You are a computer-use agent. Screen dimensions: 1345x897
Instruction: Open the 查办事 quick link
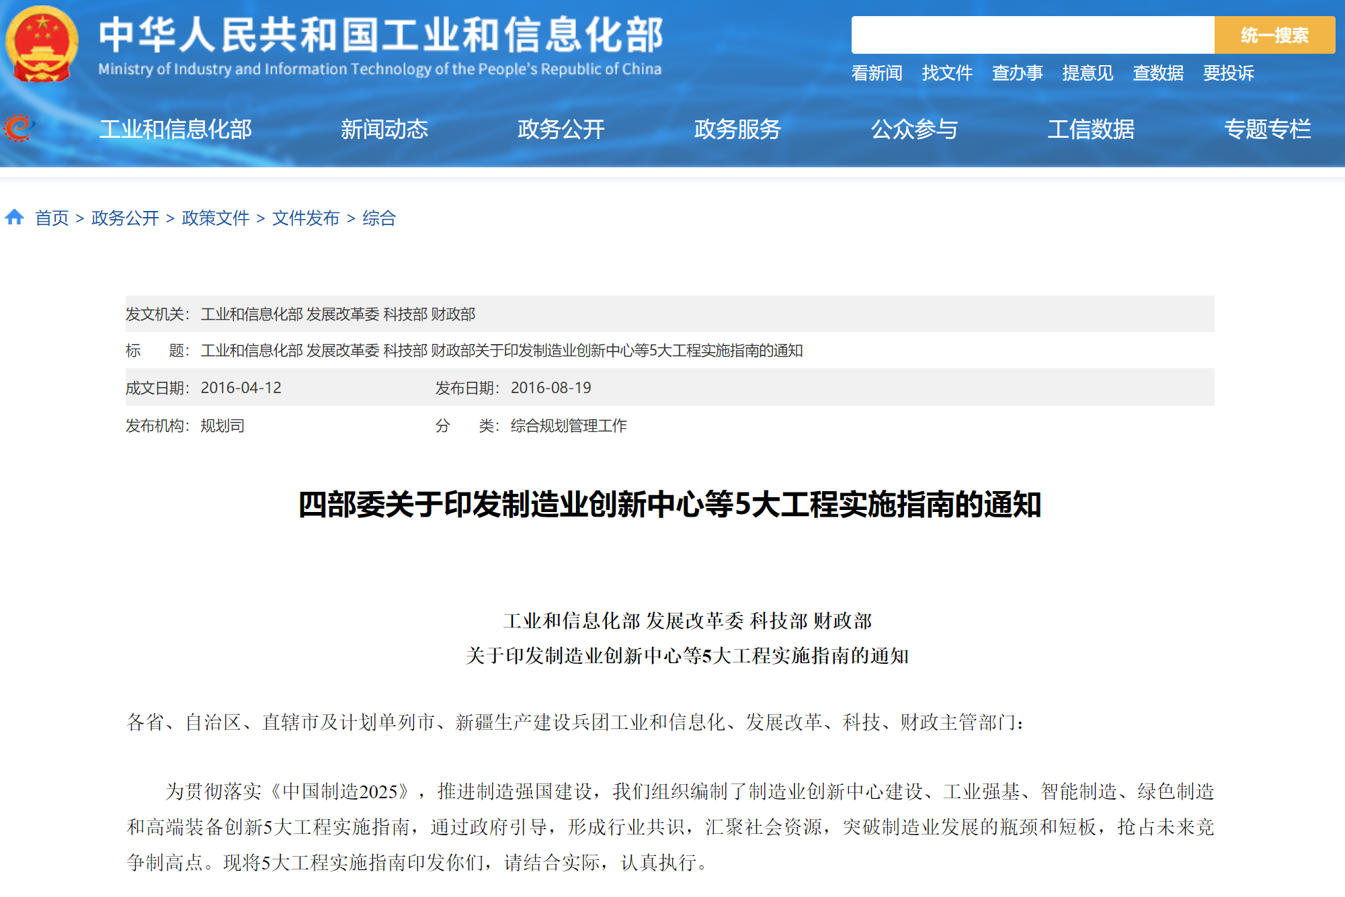click(1017, 73)
